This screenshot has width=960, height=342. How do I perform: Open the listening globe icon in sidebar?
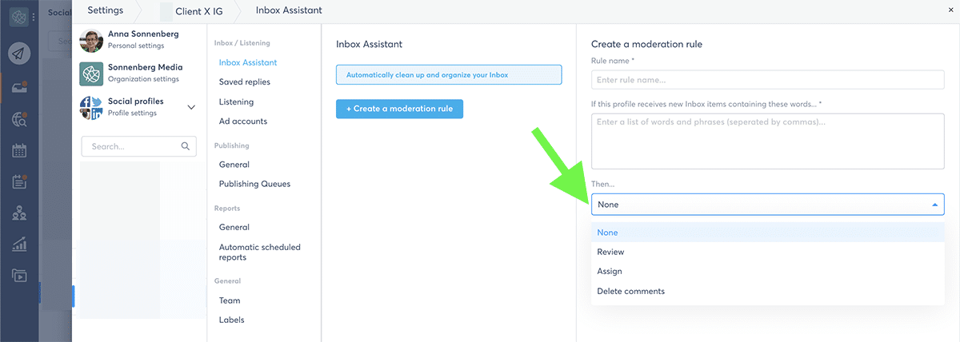[19, 119]
